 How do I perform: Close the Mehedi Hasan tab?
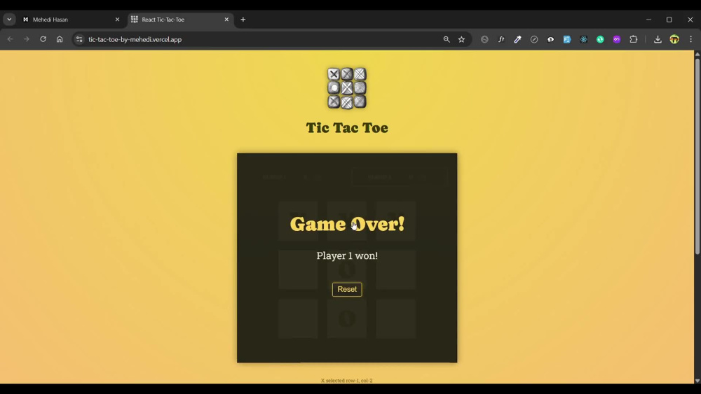tap(117, 20)
